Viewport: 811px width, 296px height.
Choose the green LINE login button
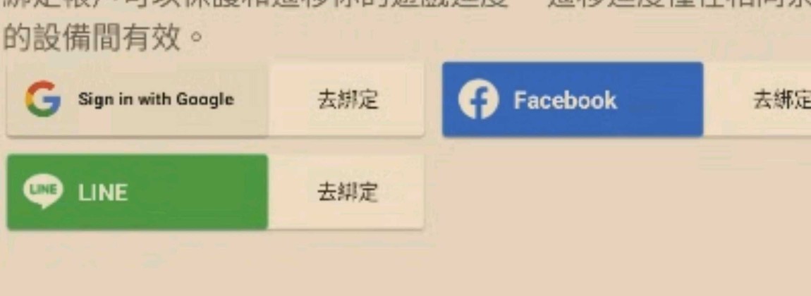[x=138, y=192]
